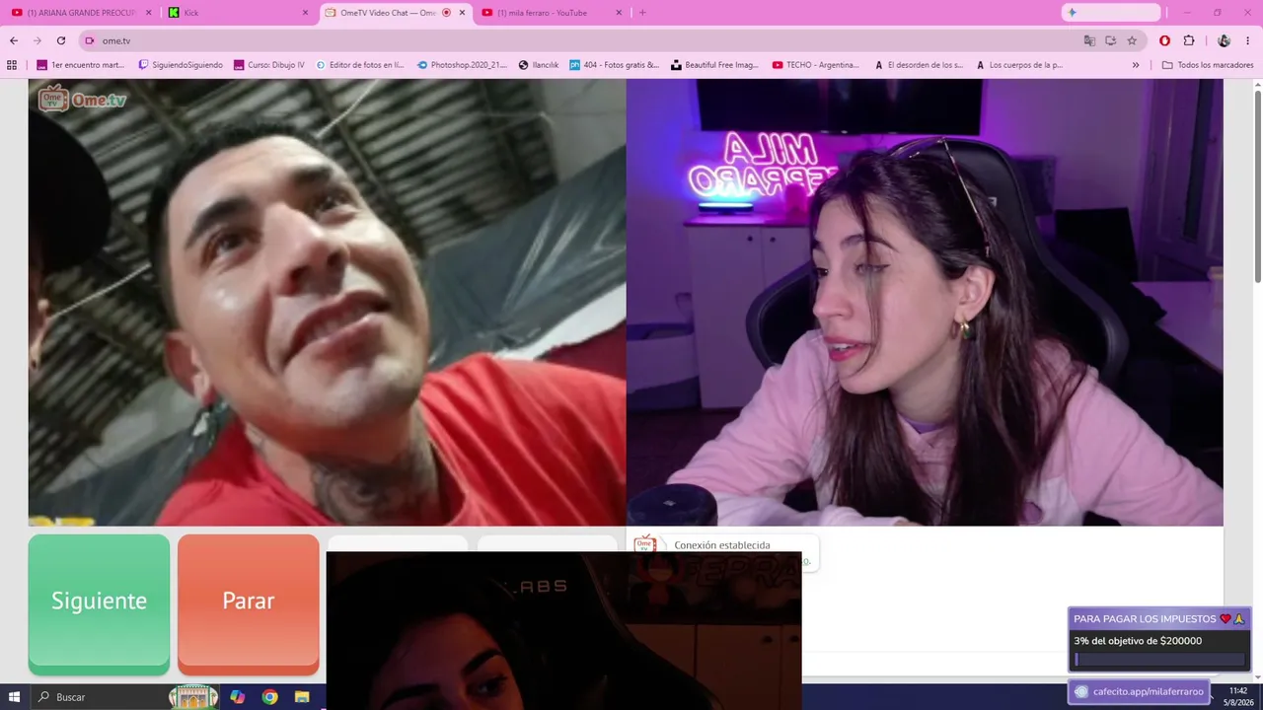Open the Chrome profile avatar
Image resolution: width=1263 pixels, height=710 pixels.
pyautogui.click(x=1224, y=40)
